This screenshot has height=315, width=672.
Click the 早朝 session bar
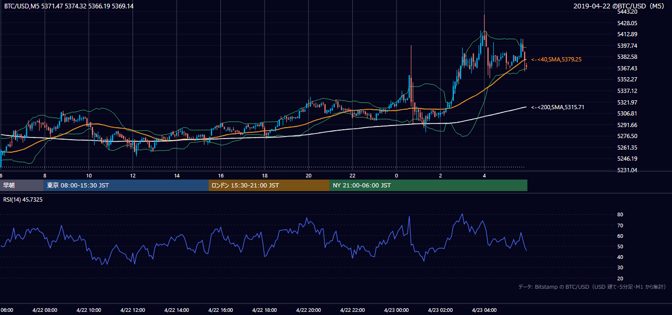22,185
